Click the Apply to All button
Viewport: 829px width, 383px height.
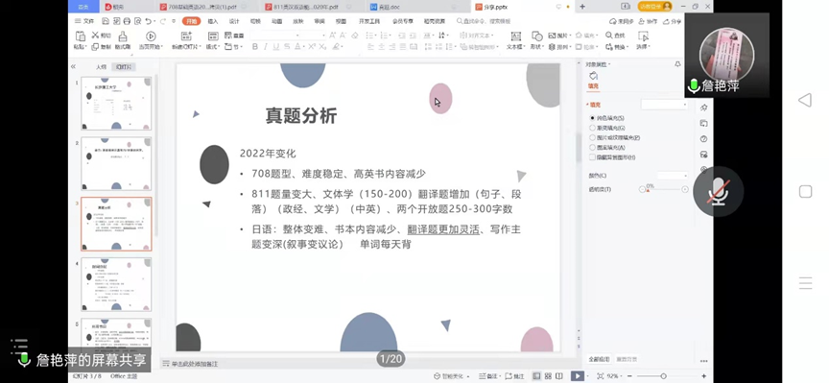[x=599, y=359]
